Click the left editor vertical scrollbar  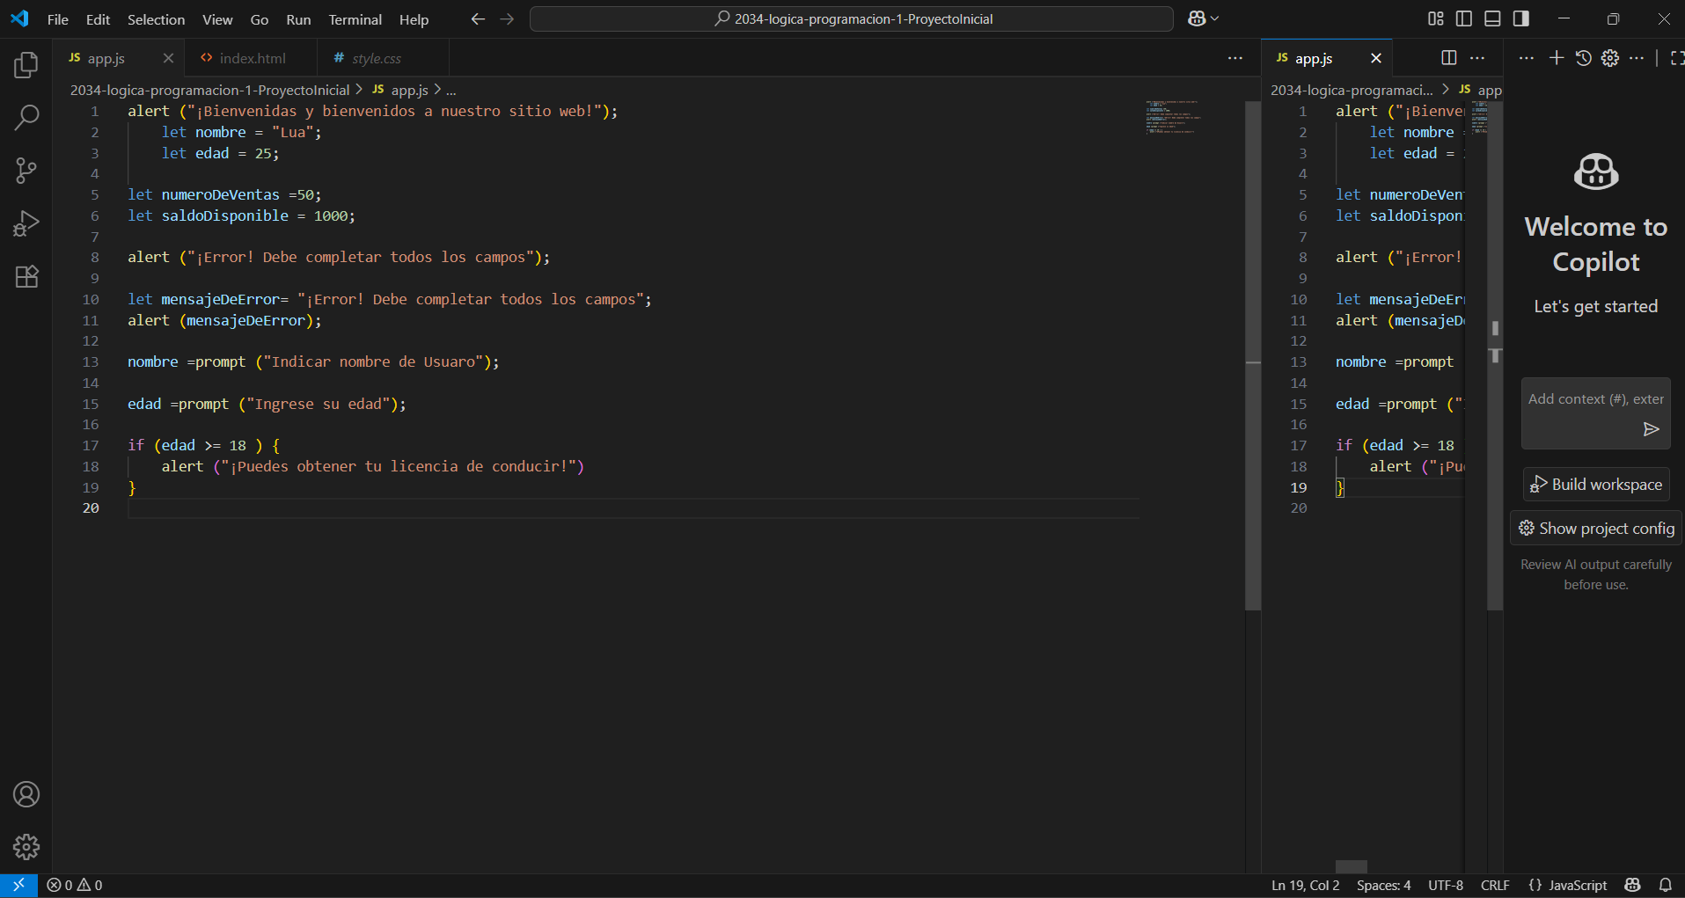(x=1253, y=356)
